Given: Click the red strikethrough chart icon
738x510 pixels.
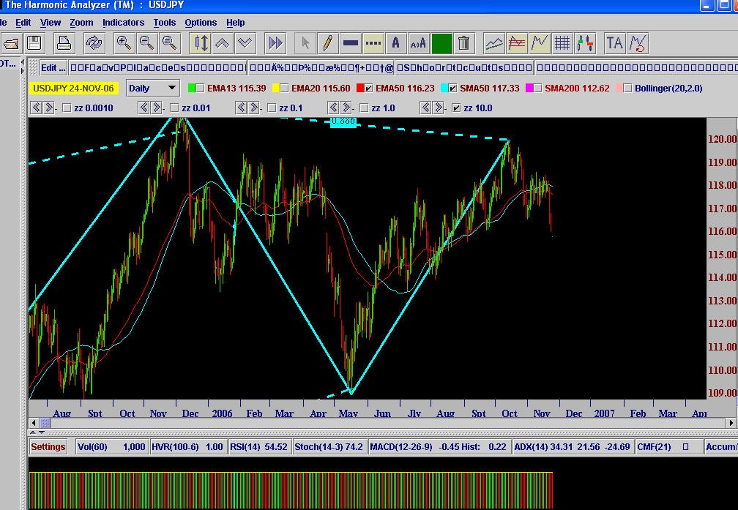Looking at the screenshot, I should [517, 44].
